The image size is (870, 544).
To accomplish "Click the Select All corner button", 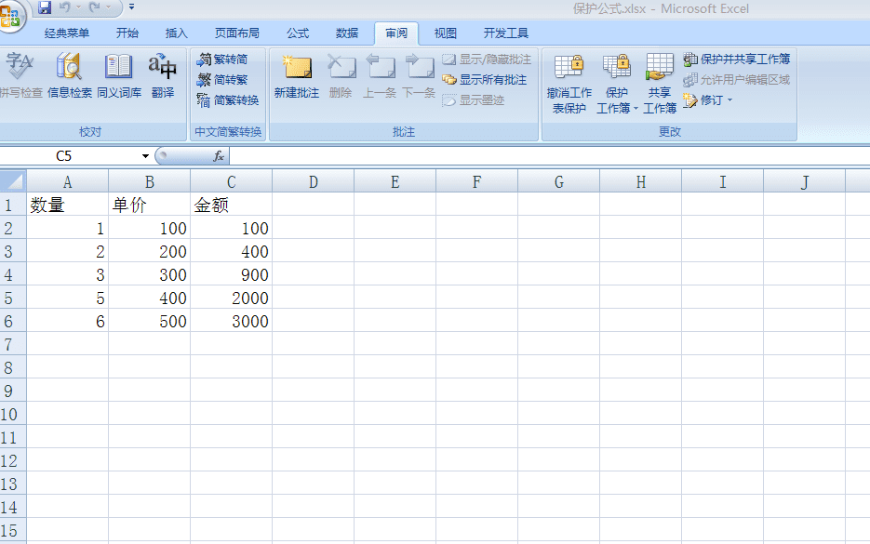I will click(x=13, y=181).
